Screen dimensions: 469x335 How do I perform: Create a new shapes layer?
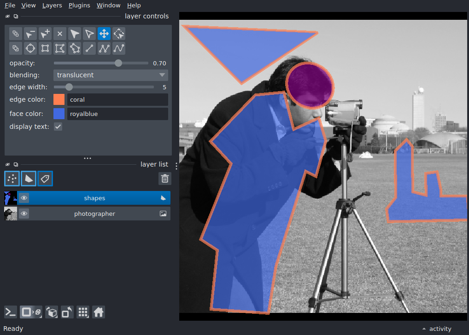point(29,179)
